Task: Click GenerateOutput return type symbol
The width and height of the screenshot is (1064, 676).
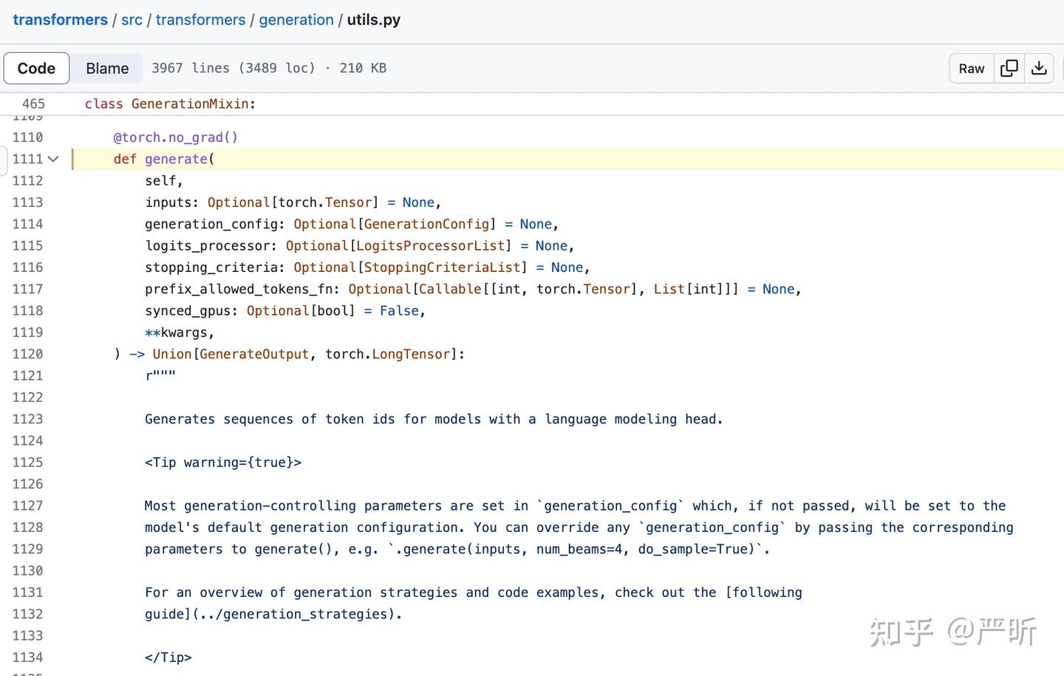Action: [253, 354]
